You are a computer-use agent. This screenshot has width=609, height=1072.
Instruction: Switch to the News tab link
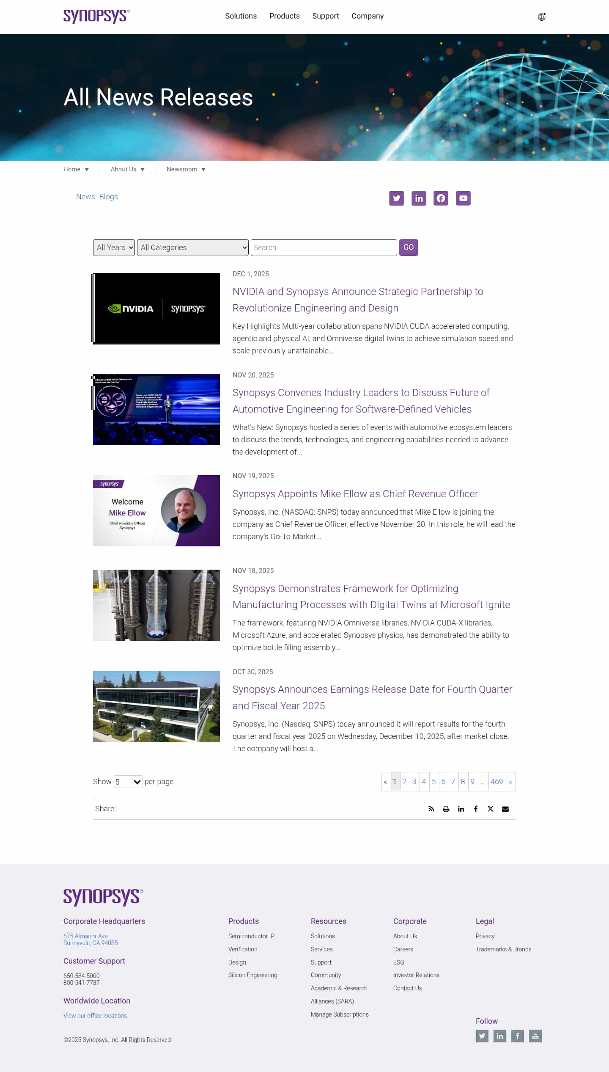[x=85, y=197]
